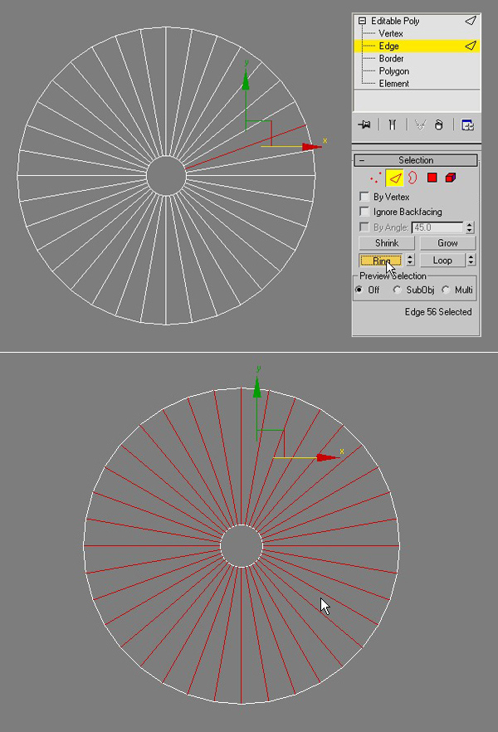
Task: Select Multi preview selection radio
Action: click(446, 290)
